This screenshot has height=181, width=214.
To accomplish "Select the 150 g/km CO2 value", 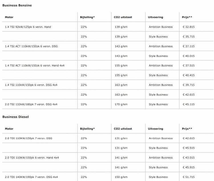I will coord(121,177).
